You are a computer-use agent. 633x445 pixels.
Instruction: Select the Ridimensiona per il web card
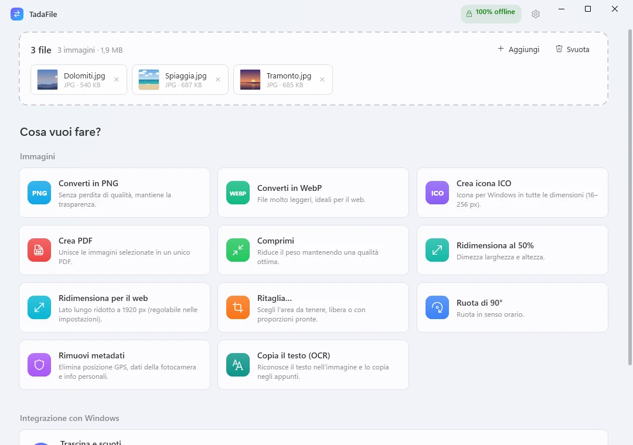click(x=115, y=307)
